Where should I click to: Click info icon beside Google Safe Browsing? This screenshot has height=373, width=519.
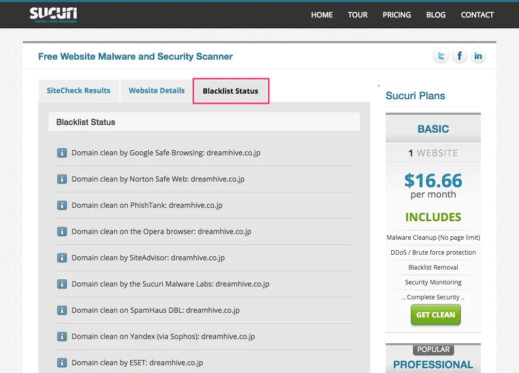pos(62,153)
